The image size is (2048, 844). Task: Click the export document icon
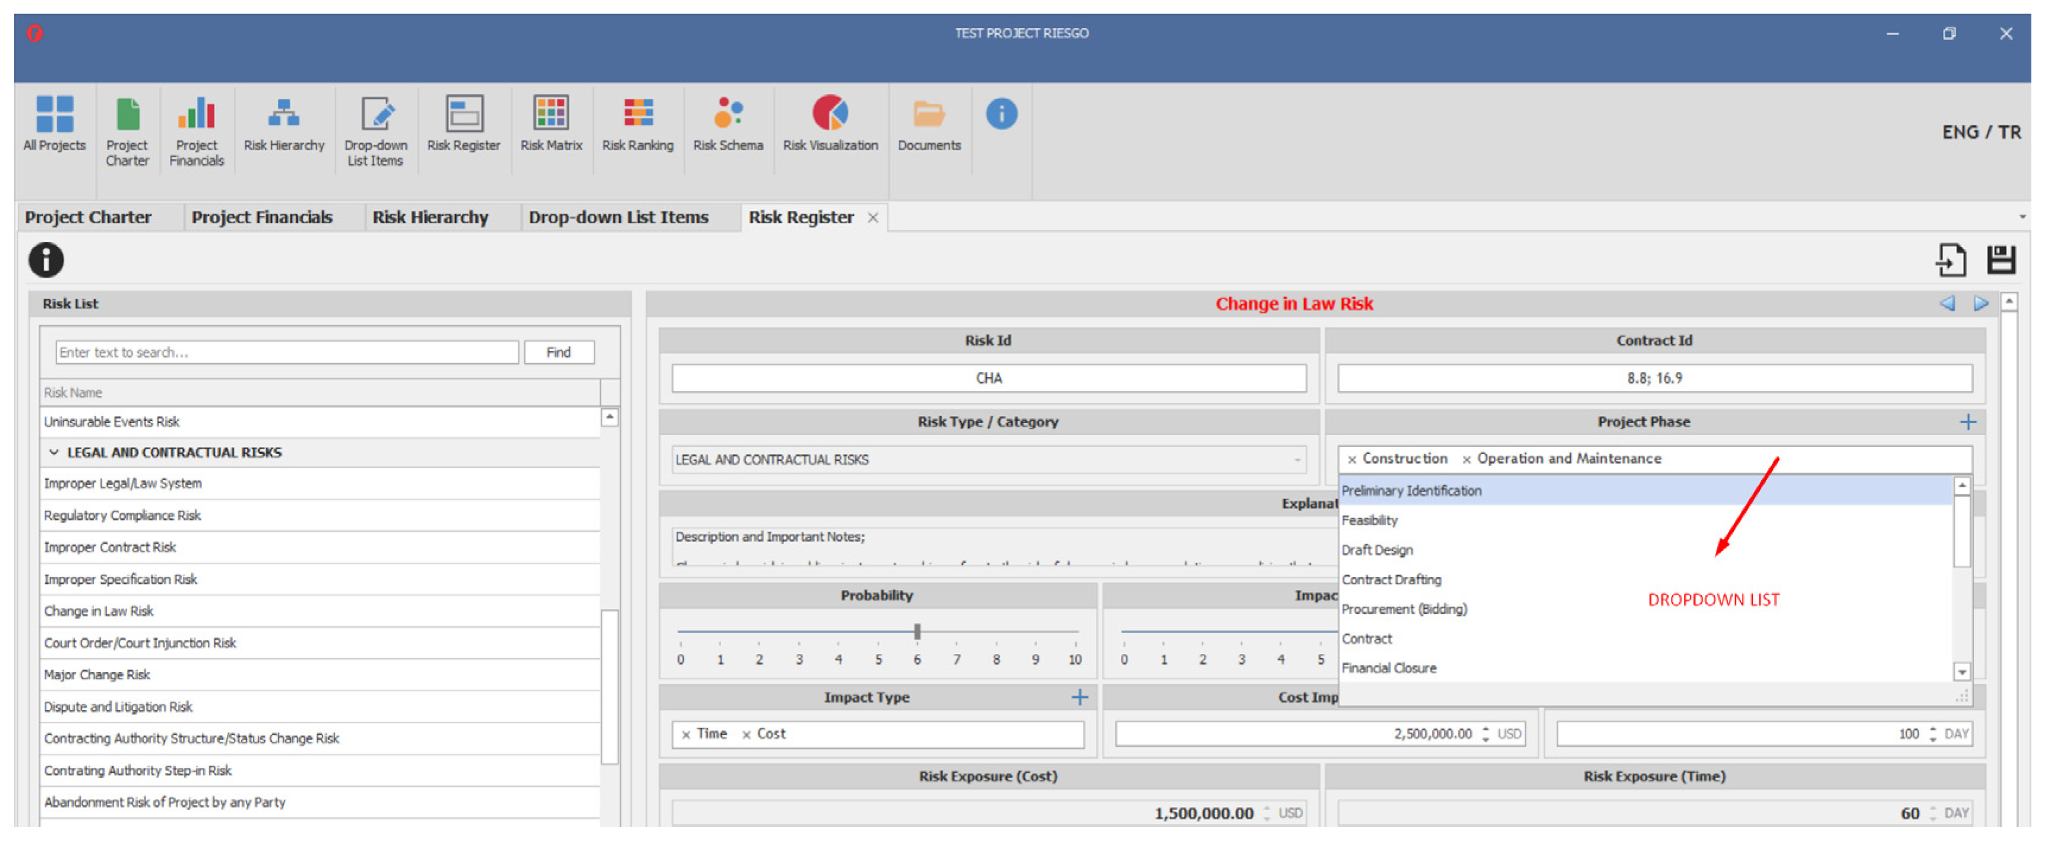pos(1950,260)
